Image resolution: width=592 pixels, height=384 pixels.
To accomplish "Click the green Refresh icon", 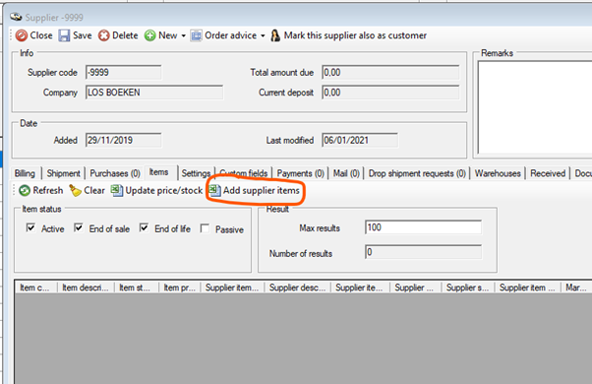I will point(25,190).
